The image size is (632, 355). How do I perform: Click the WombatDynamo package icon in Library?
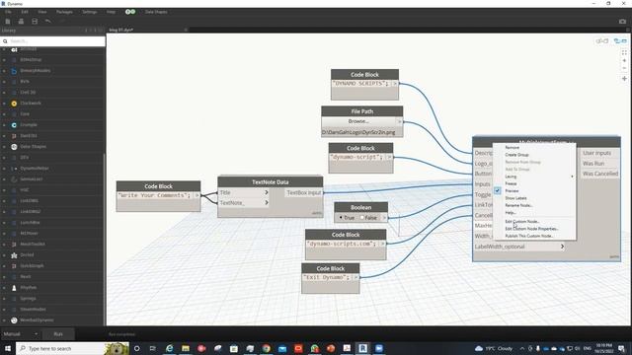point(14,320)
